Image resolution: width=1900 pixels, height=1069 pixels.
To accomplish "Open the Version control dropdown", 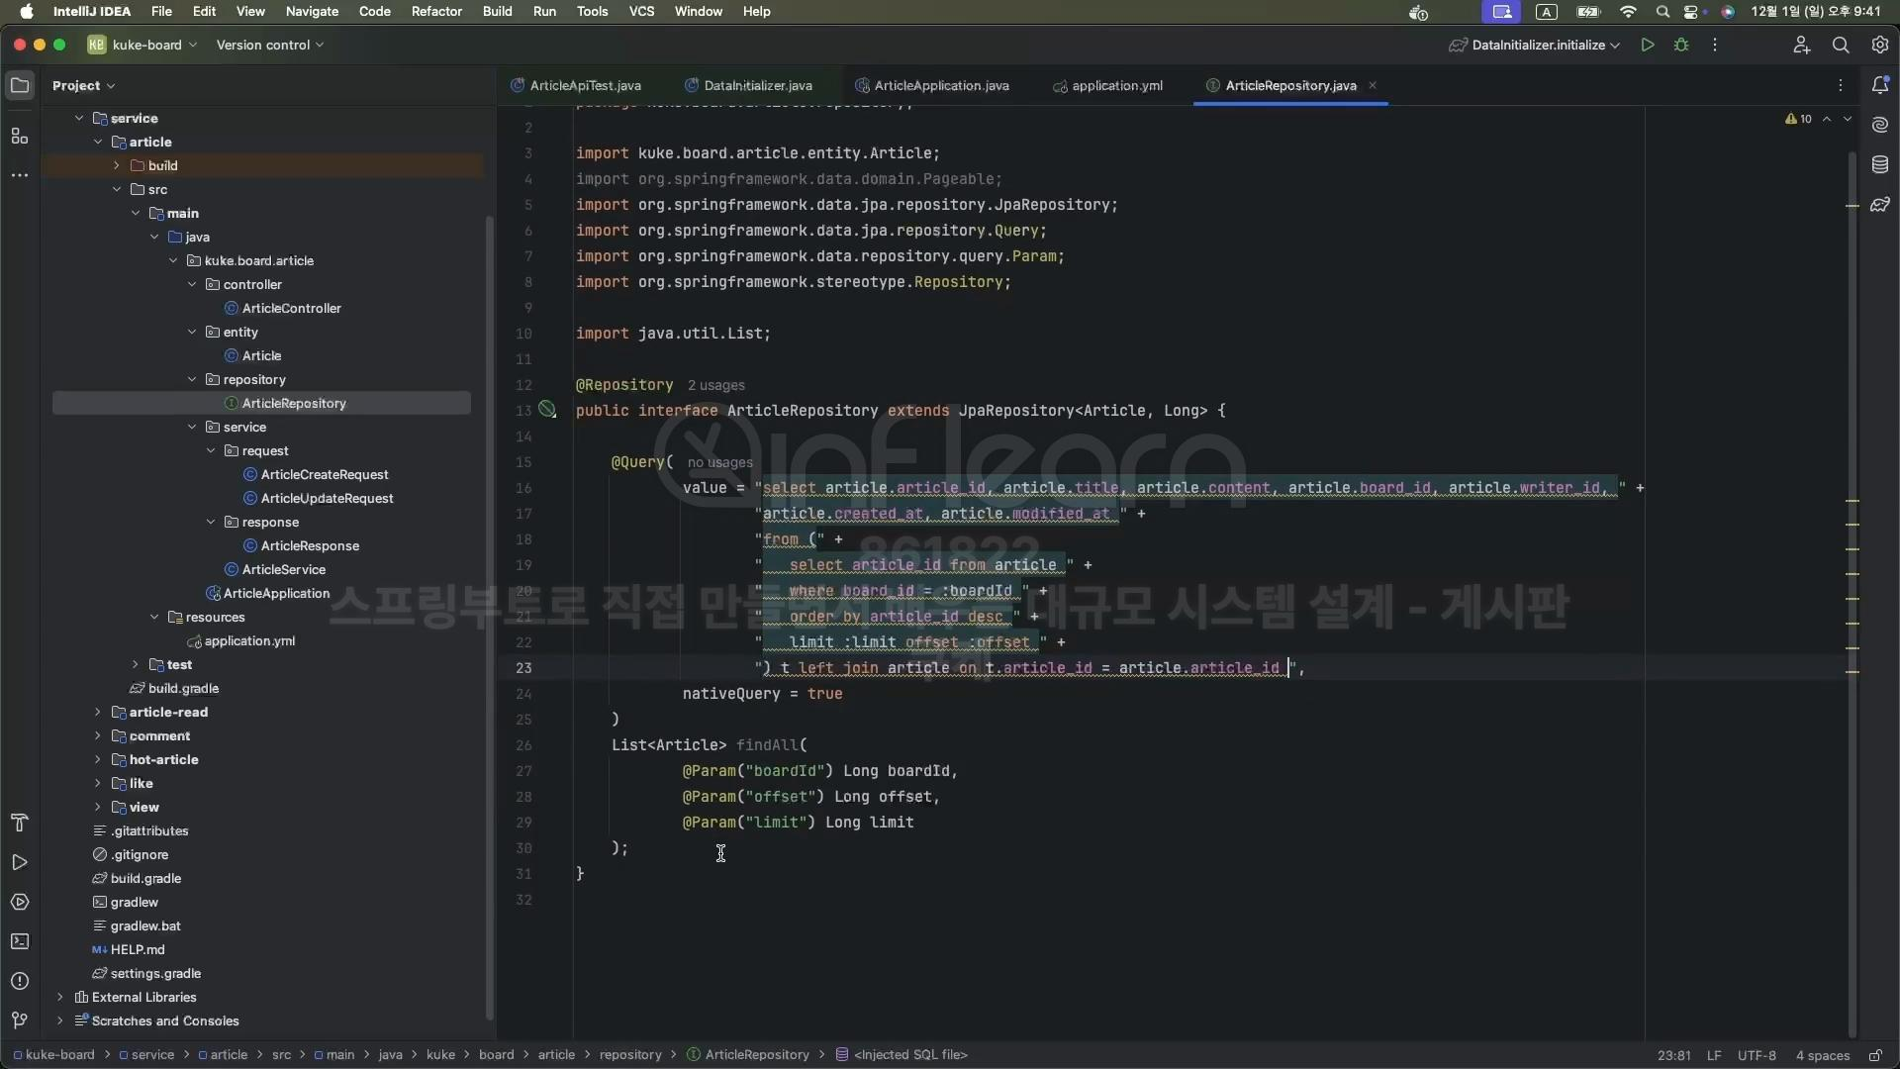I will (269, 45).
